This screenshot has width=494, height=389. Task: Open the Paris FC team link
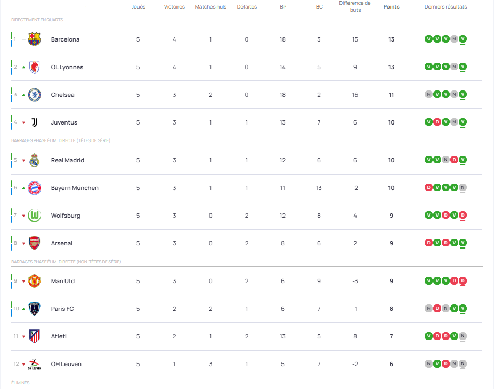(62, 309)
